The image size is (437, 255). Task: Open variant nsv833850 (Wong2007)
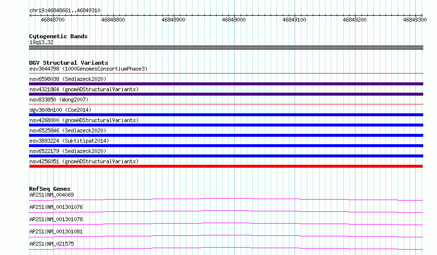coord(59,100)
